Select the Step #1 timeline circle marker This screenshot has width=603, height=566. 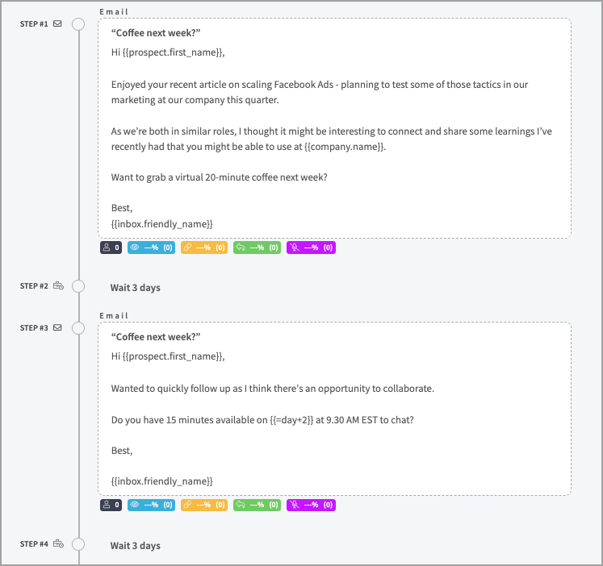tap(78, 24)
